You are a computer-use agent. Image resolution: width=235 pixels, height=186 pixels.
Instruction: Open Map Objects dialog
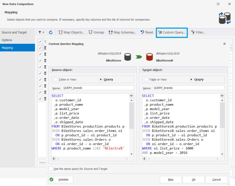tap(71, 32)
